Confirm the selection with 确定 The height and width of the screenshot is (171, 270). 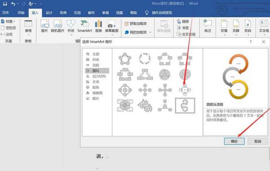(234, 141)
